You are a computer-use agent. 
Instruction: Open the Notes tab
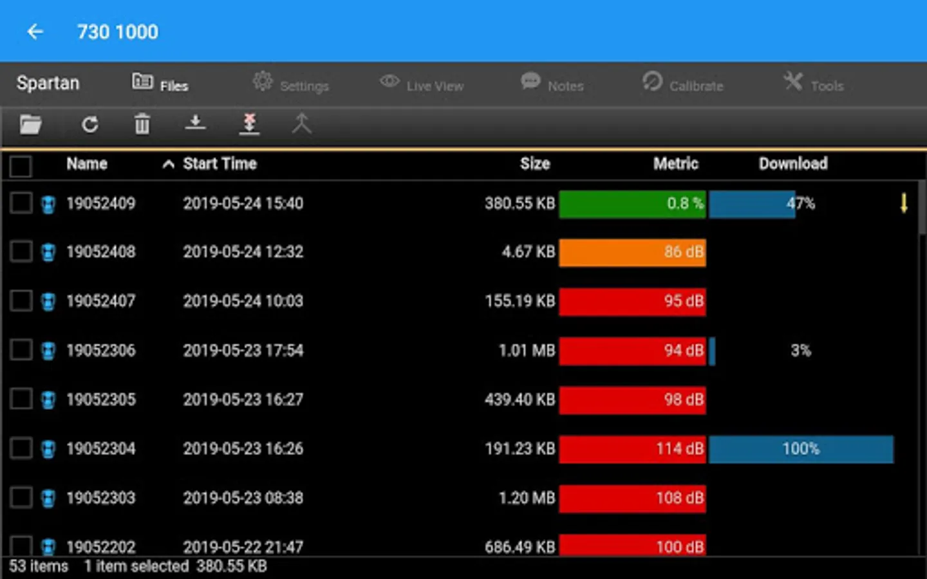point(552,84)
